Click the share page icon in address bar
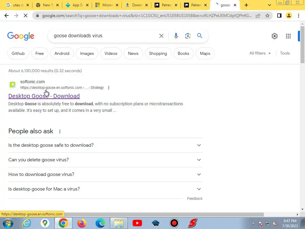The image size is (305, 229). coord(258,16)
